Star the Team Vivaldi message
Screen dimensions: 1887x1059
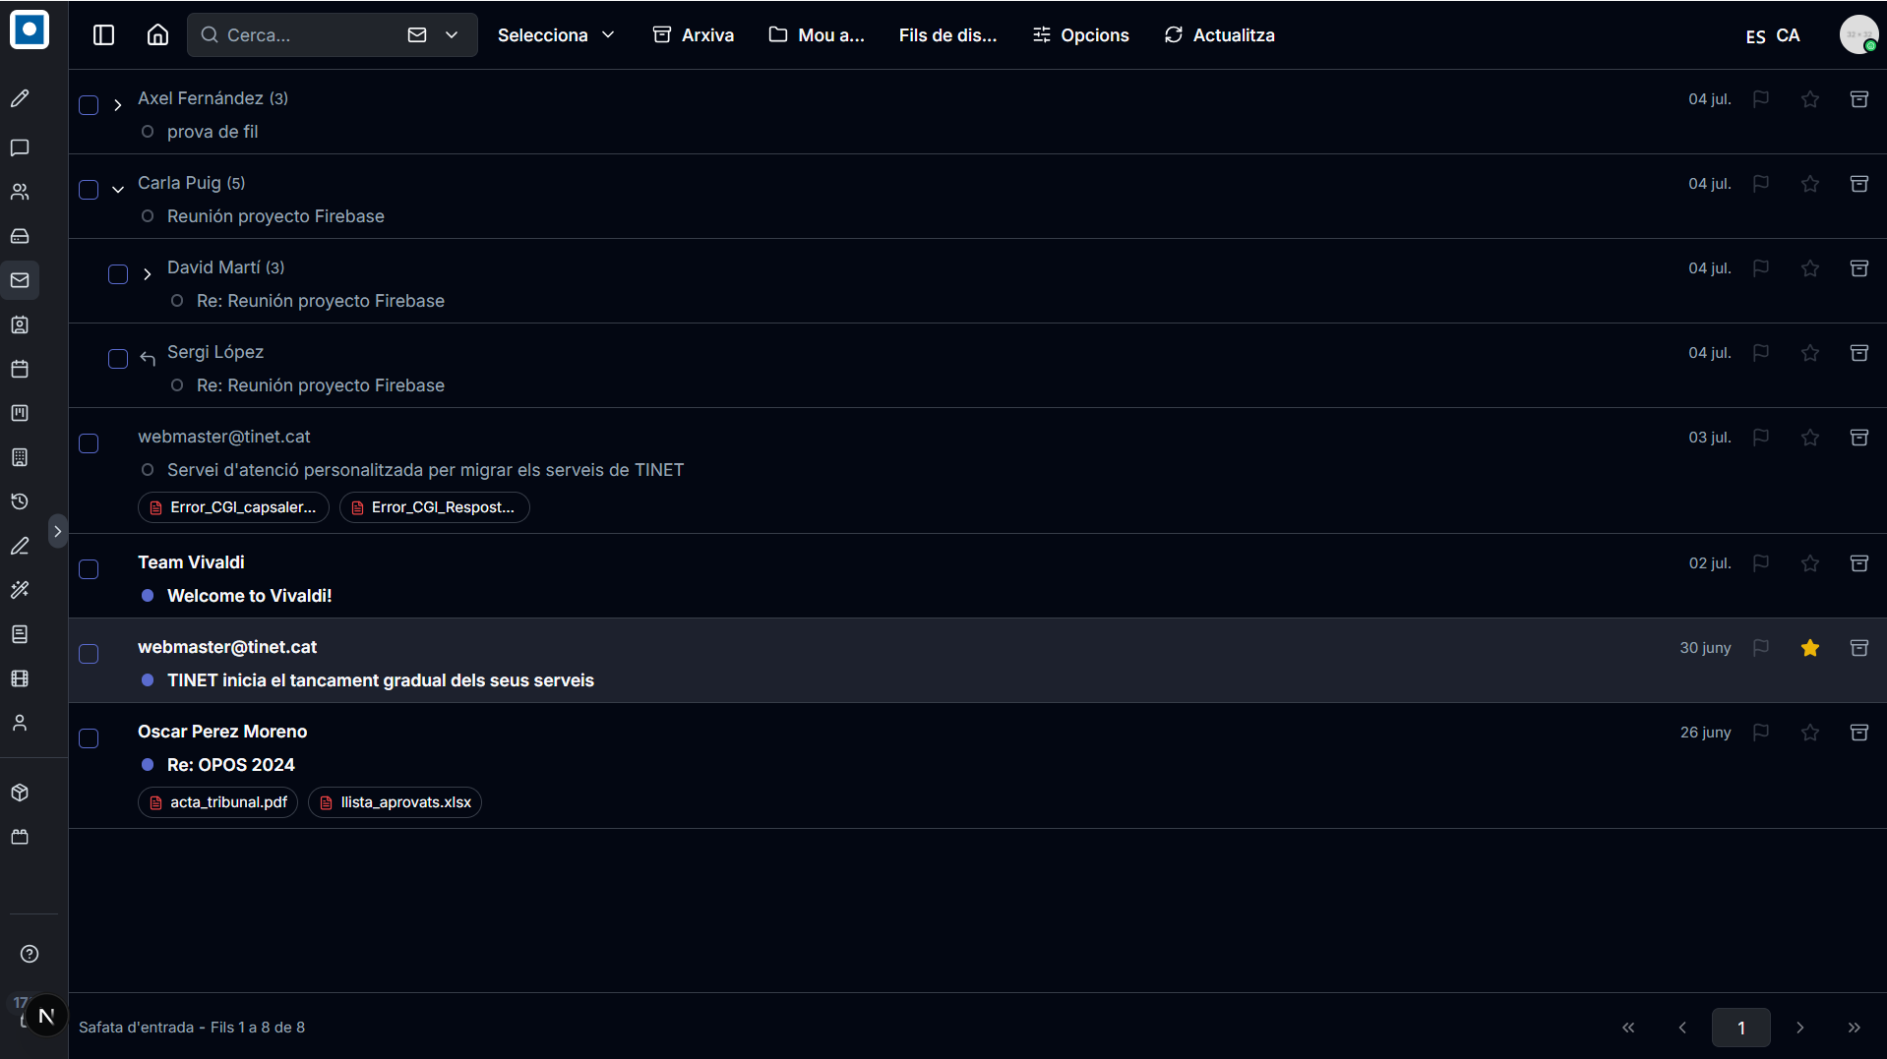pyautogui.click(x=1810, y=563)
